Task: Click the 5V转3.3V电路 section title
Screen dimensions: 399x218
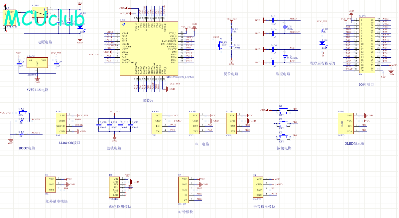Action: (38, 90)
